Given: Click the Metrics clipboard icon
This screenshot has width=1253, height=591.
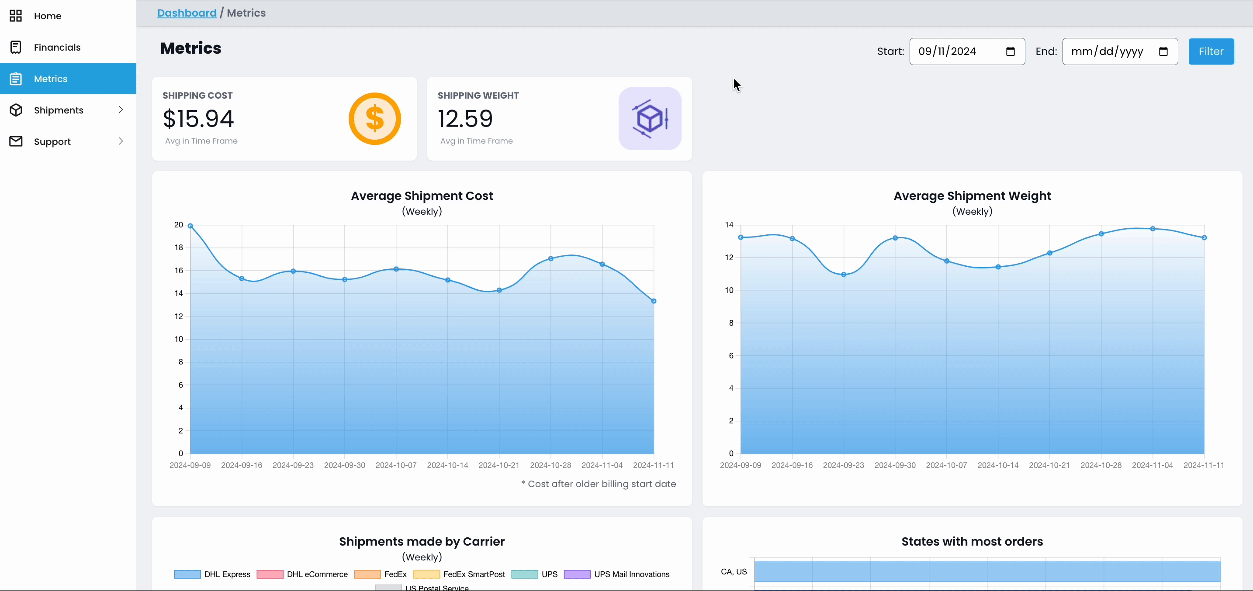Looking at the screenshot, I should tap(16, 79).
